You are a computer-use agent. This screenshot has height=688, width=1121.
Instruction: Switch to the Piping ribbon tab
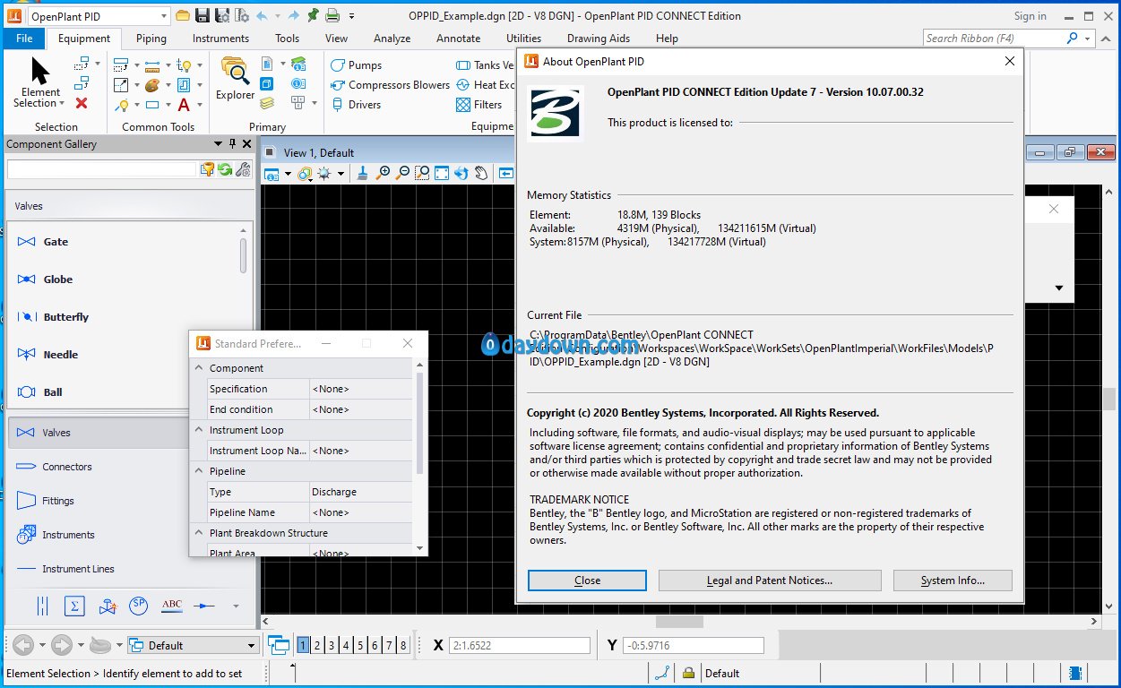(151, 39)
